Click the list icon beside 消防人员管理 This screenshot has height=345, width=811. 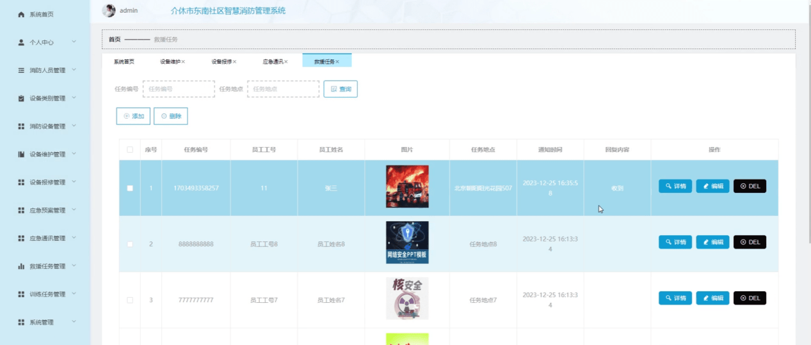pyautogui.click(x=21, y=70)
